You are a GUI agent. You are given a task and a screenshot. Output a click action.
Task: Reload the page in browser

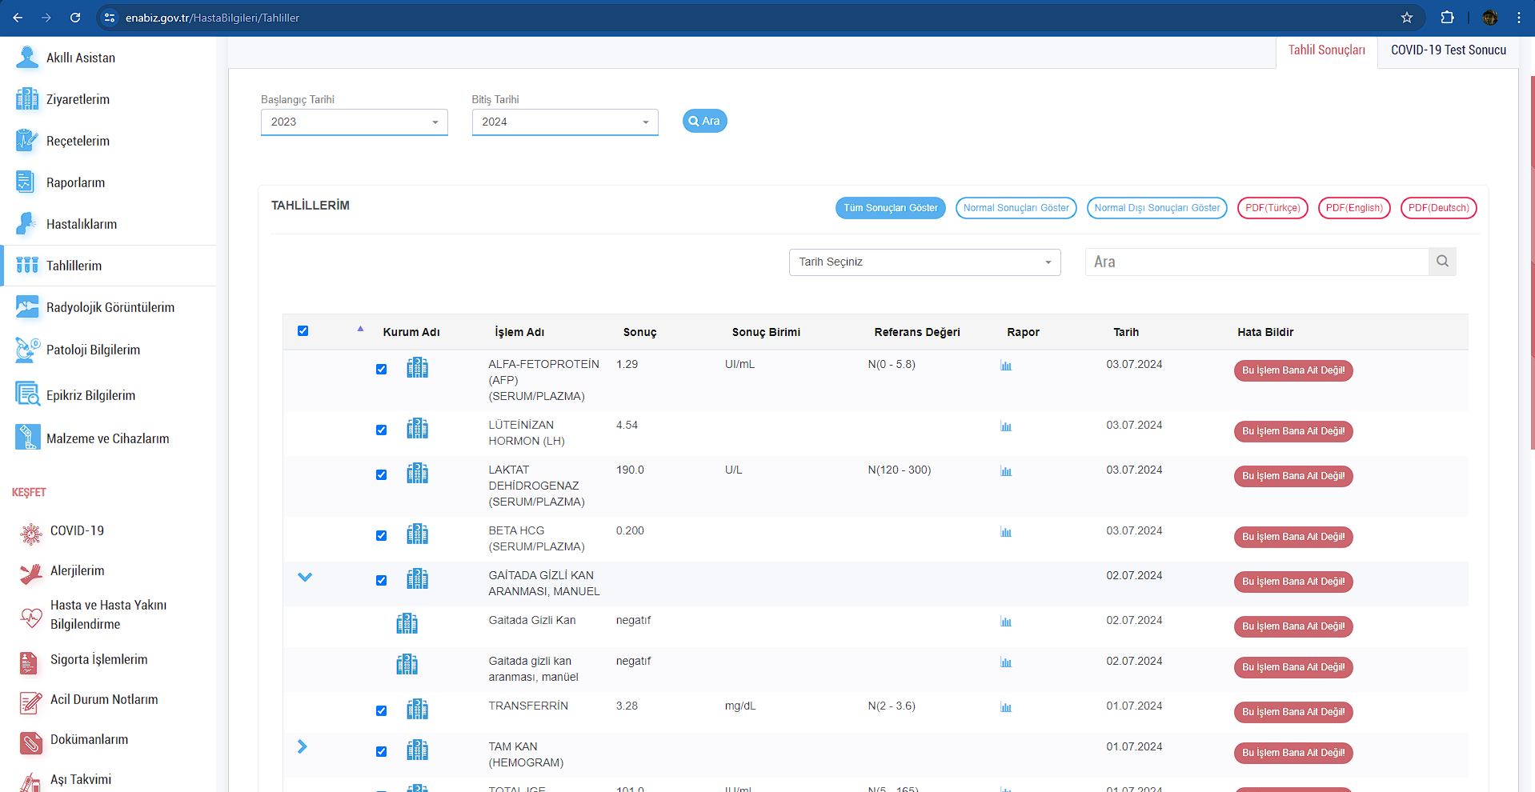[75, 18]
